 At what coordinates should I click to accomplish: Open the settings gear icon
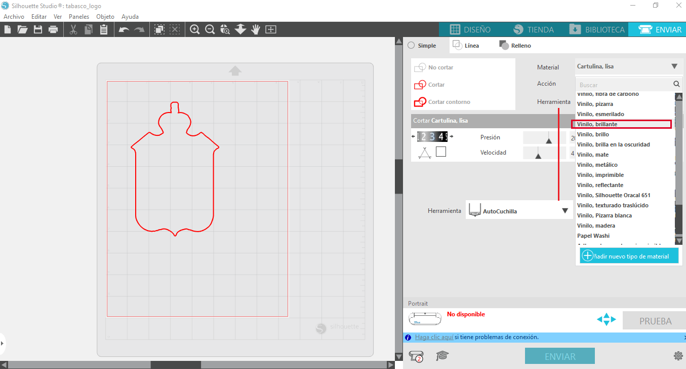click(x=678, y=356)
